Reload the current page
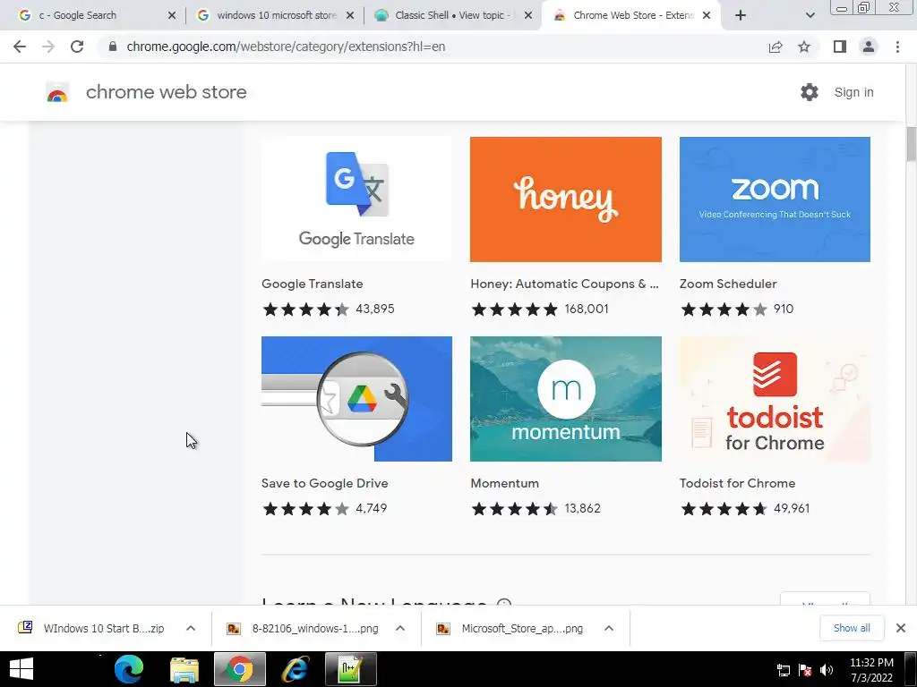The image size is (917, 687). point(77,47)
